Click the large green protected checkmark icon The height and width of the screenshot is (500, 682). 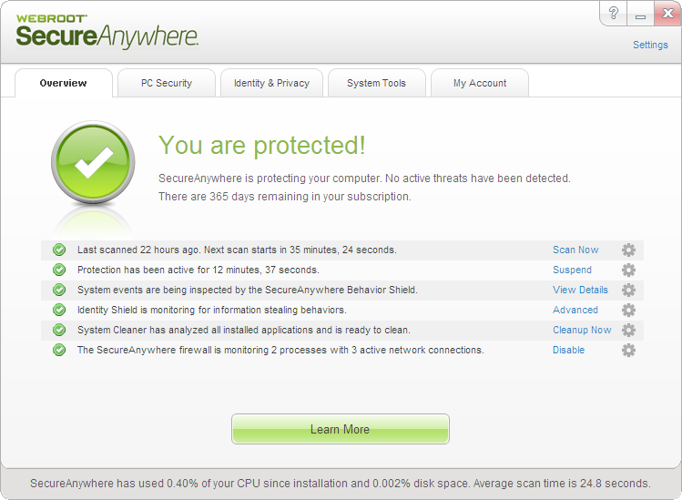pyautogui.click(x=93, y=163)
